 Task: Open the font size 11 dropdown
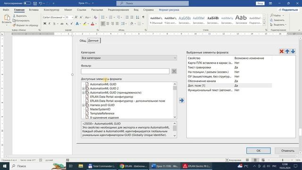click(72, 17)
